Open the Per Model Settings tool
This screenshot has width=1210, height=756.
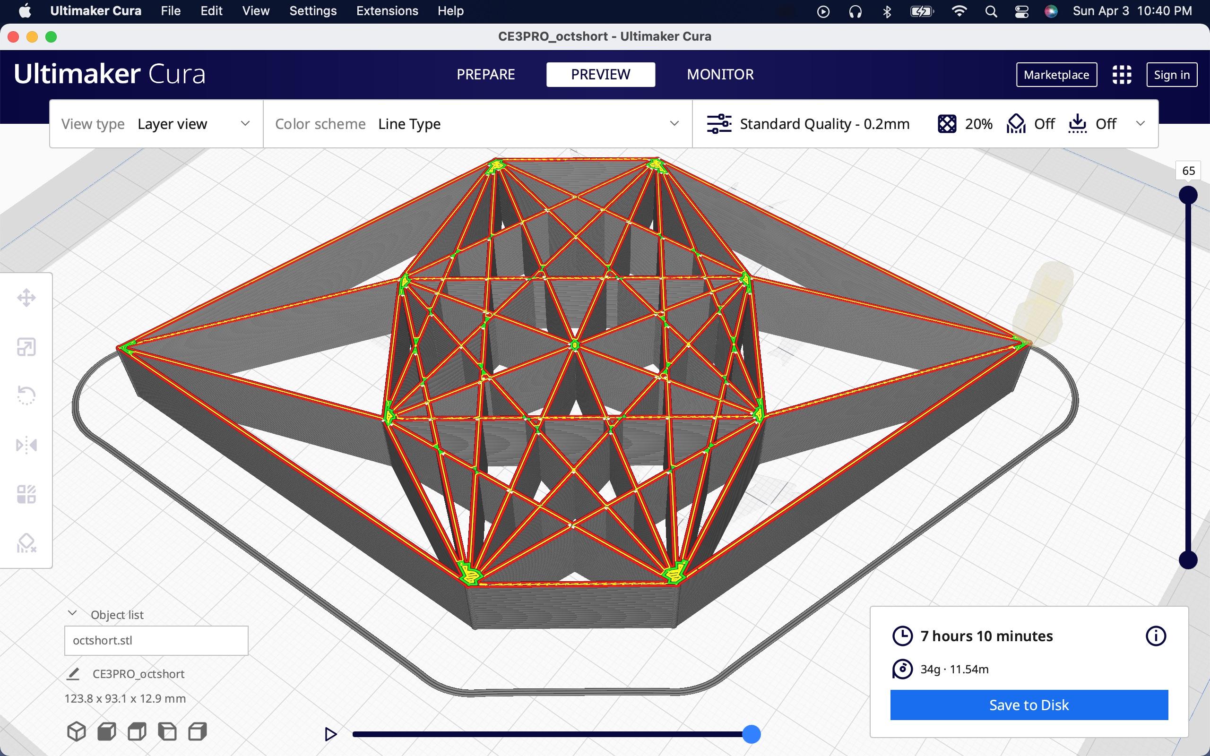click(26, 494)
